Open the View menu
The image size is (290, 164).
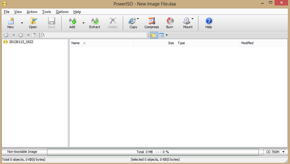point(18,12)
